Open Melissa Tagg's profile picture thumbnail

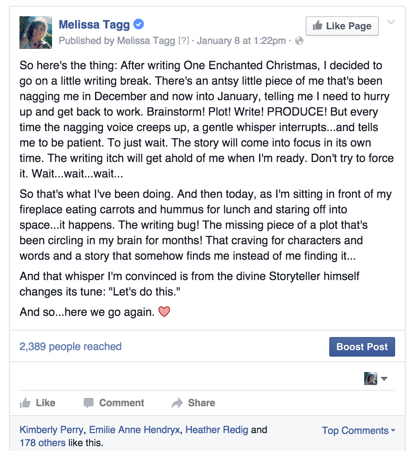(x=36, y=33)
